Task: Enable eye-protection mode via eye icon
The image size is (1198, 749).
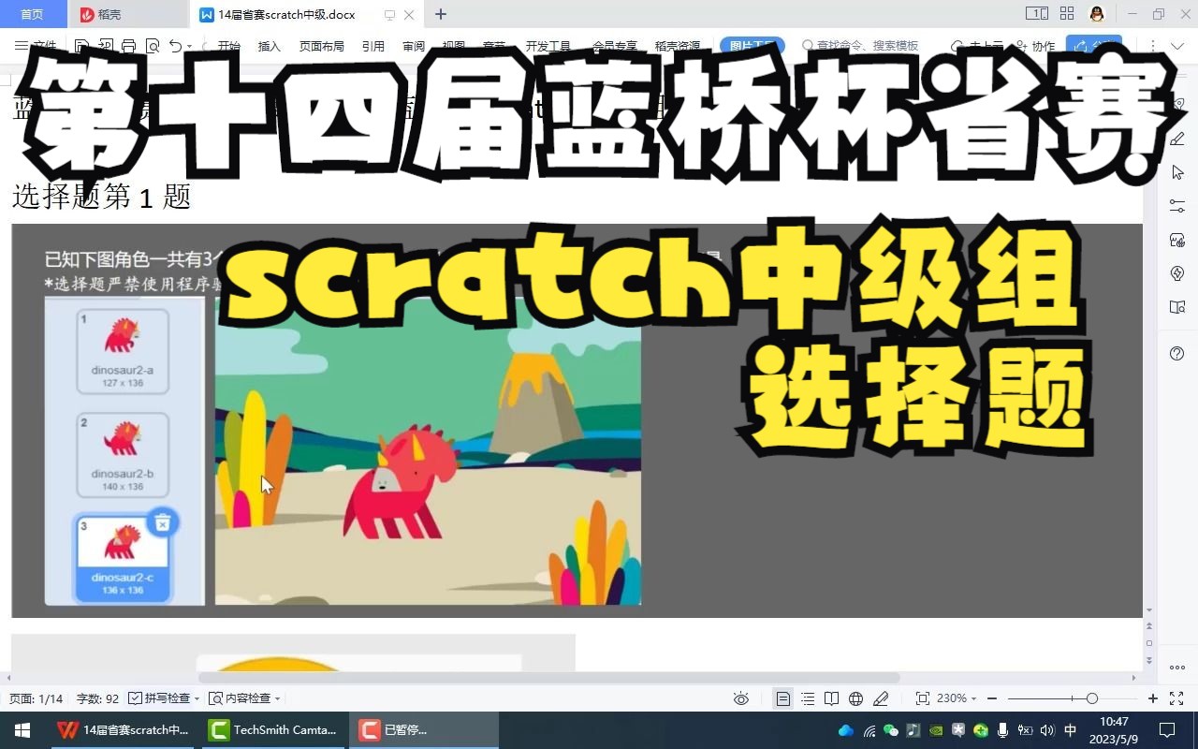Action: pos(740,698)
